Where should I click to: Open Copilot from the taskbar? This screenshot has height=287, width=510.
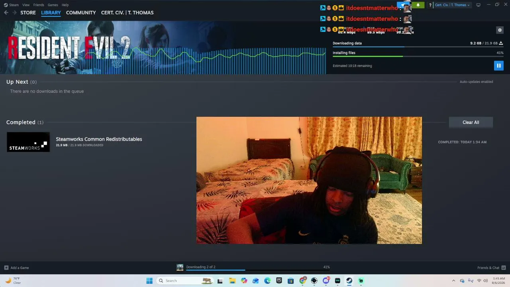click(x=244, y=281)
